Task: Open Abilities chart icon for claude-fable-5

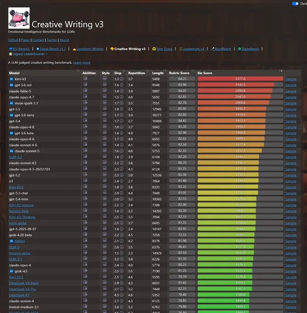Action: click(x=85, y=90)
